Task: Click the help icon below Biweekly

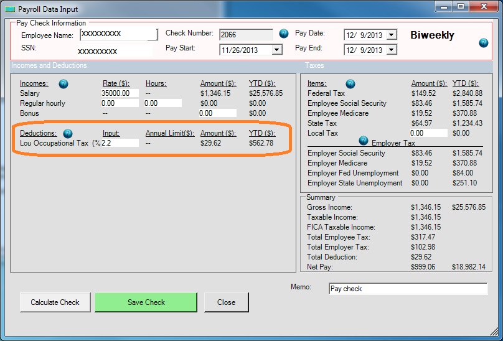Action: point(484,43)
